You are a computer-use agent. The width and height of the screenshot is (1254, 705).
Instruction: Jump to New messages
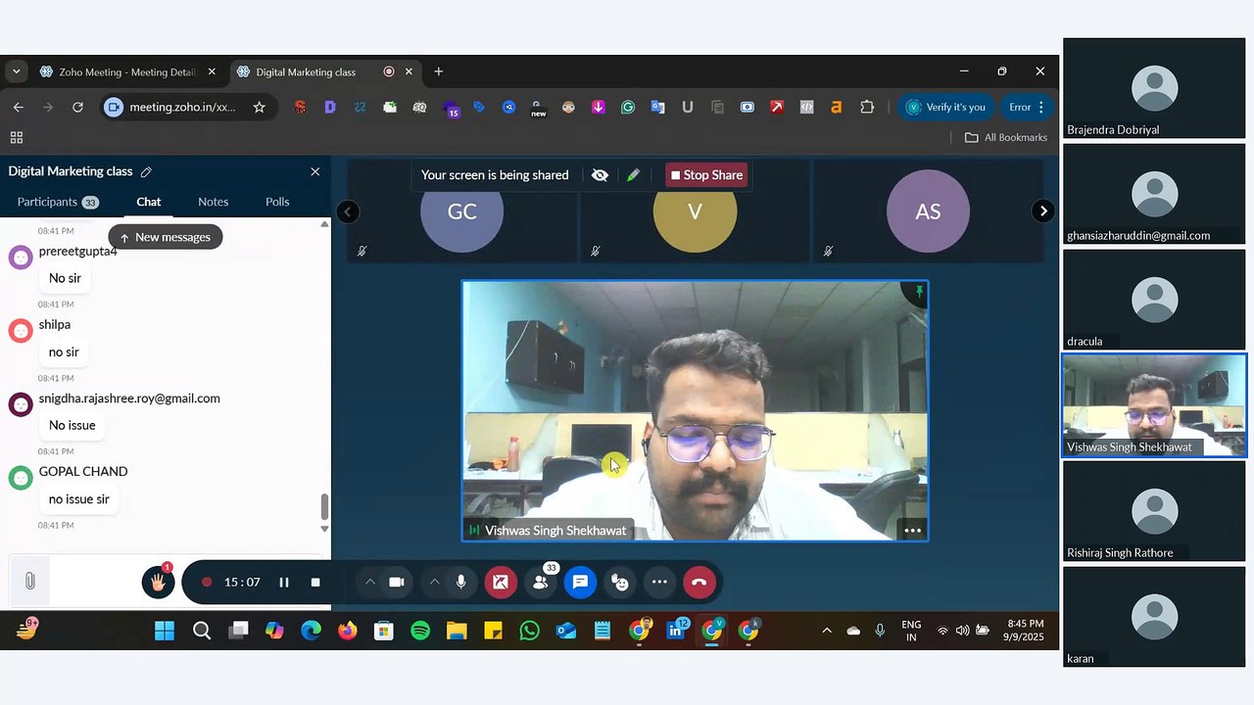[166, 237]
